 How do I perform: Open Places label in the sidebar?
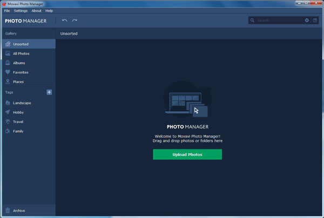click(18, 82)
